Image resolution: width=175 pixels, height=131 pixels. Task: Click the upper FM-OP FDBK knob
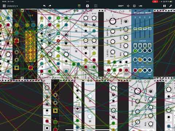[113, 41]
